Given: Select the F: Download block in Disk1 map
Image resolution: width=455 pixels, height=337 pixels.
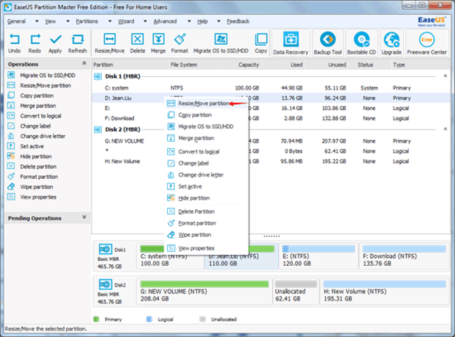Looking at the screenshot, I should click(x=404, y=256).
